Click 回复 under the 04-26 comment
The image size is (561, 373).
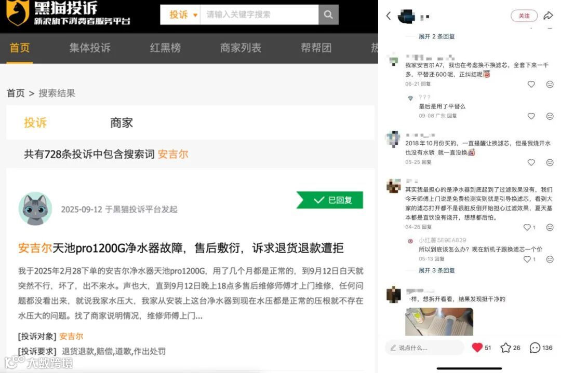click(426, 227)
